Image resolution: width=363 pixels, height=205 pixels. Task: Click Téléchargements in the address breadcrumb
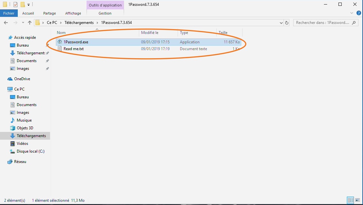click(x=79, y=23)
